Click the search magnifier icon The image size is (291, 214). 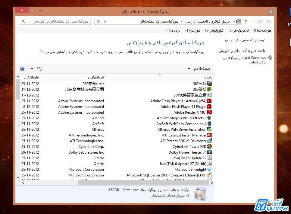click(23, 21)
